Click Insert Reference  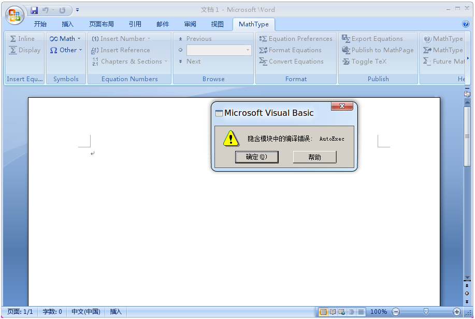tap(121, 50)
